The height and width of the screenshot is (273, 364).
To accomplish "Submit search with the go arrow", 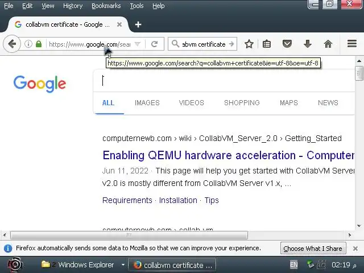I will 231,44.
